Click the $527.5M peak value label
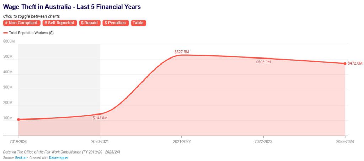Image resolution: width=364 pixels, height=161 pixels. [182, 52]
